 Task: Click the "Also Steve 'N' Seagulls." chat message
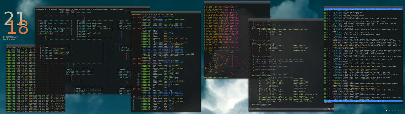tap(352, 93)
